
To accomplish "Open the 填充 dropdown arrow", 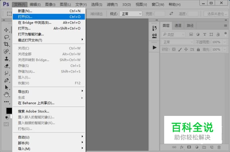I will click(x=225, y=49).
